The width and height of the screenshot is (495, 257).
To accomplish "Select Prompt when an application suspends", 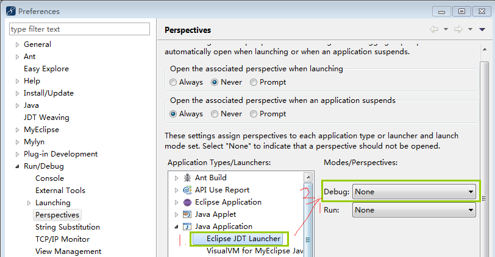I will (x=254, y=114).
